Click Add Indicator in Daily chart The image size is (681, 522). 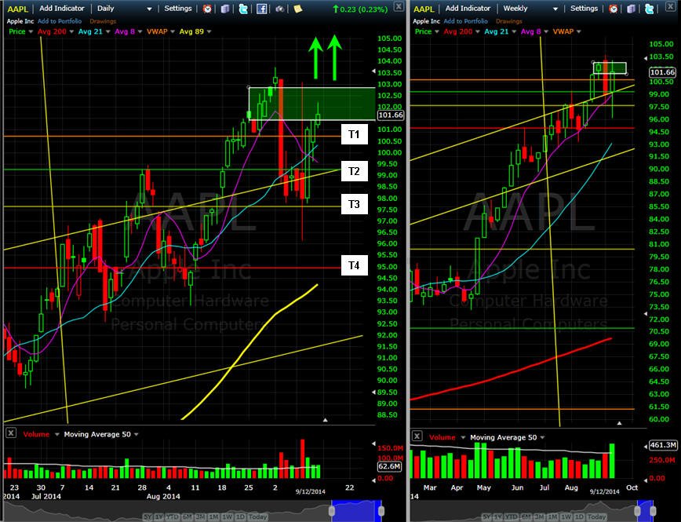(x=62, y=9)
